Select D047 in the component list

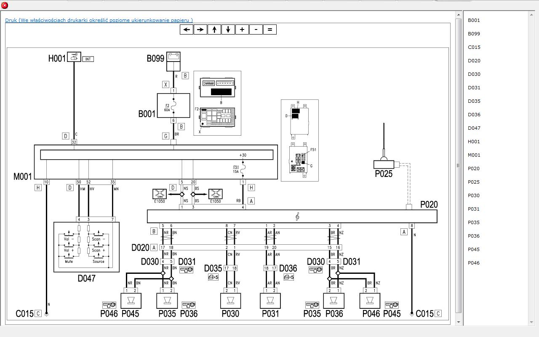(x=474, y=128)
